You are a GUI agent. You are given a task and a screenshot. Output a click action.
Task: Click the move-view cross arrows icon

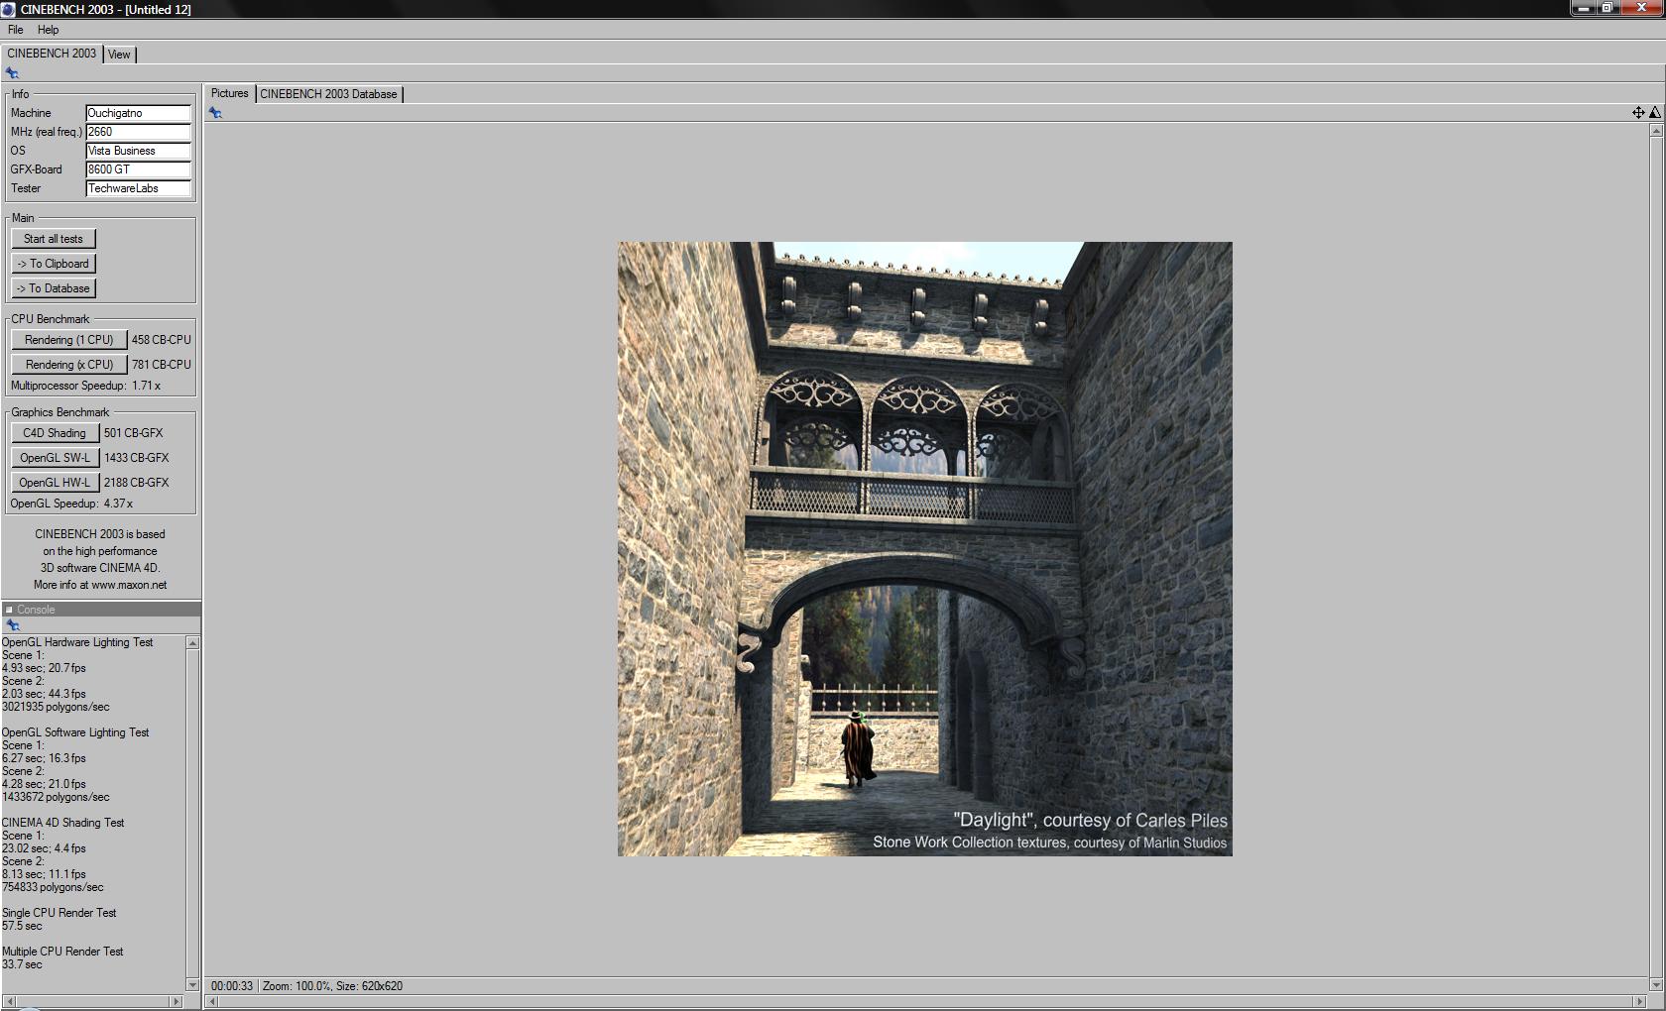coord(1638,113)
